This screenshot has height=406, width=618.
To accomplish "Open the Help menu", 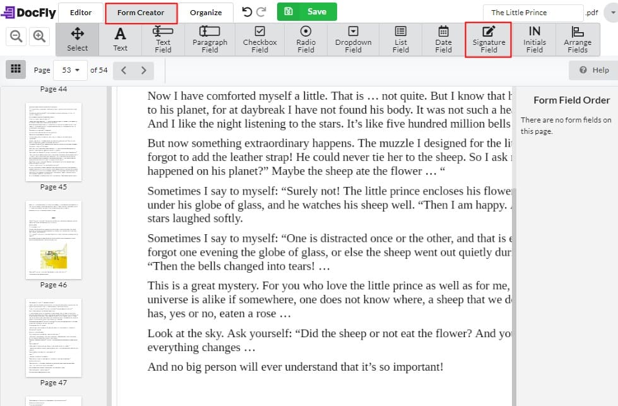I will tap(592, 70).
